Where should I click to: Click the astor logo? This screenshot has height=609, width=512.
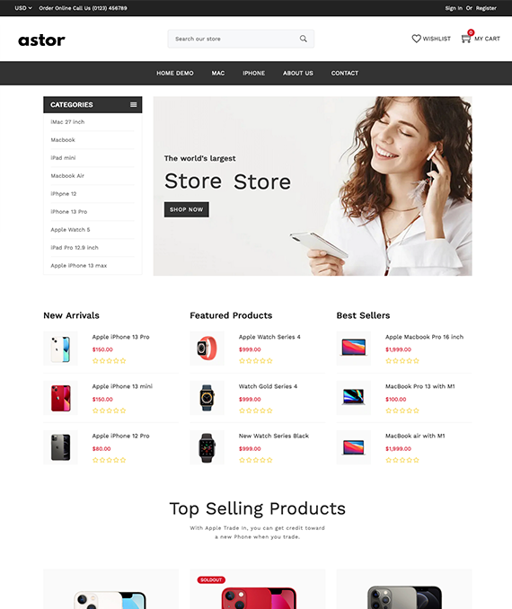41,40
